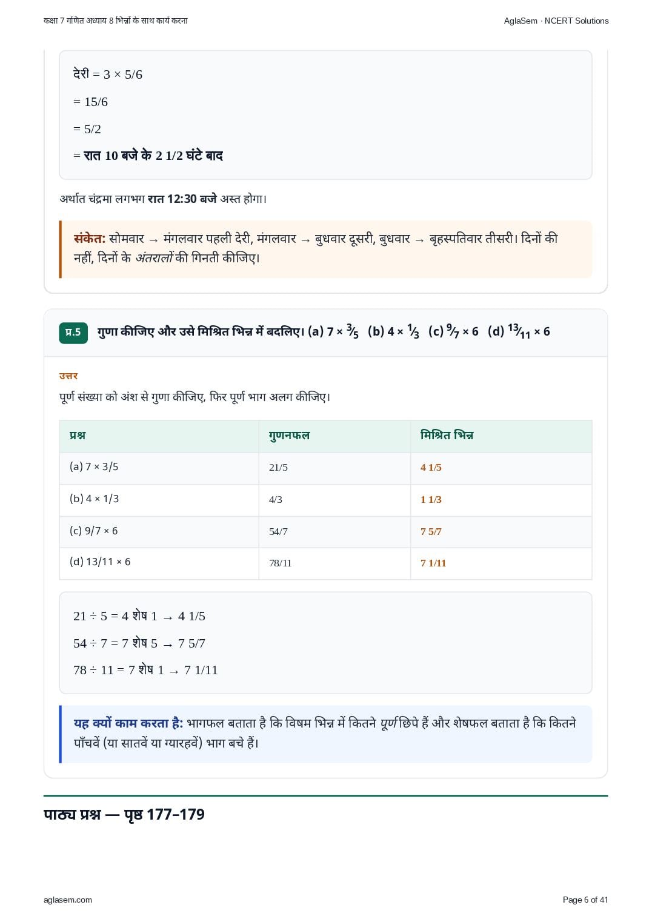
Task: Click the Page 6 of 41 indicator
Action: coord(585,900)
